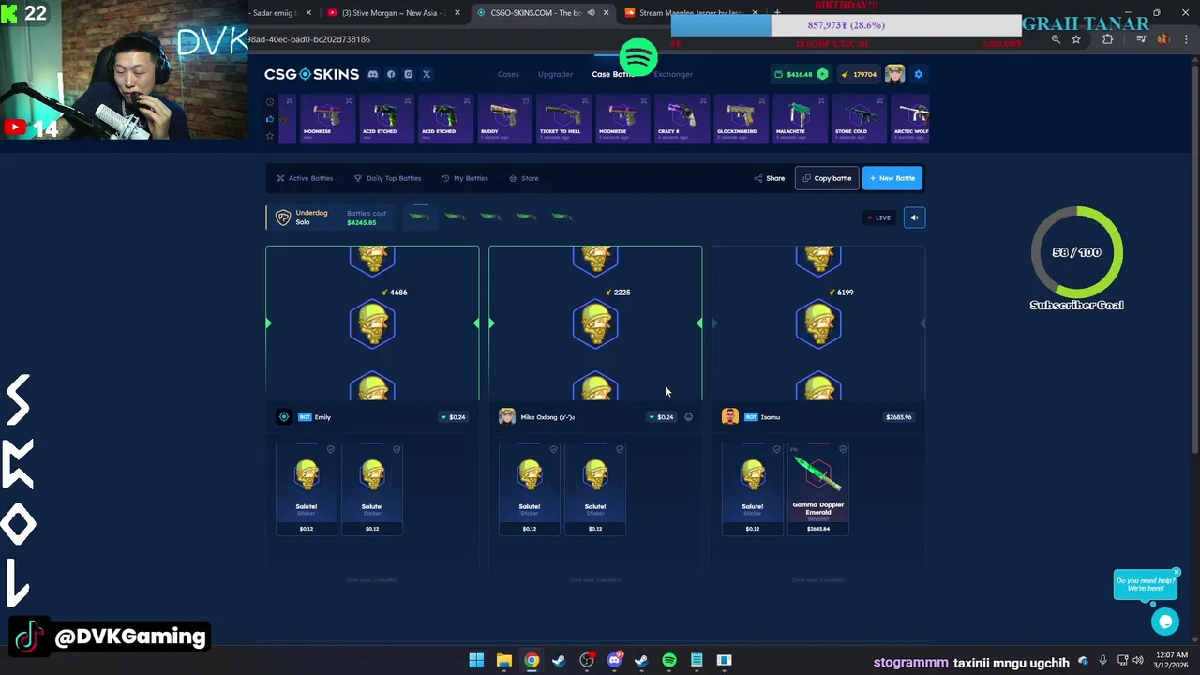Mute battle sound with speaker button
Screen dimensions: 1200x675
coord(914,217)
